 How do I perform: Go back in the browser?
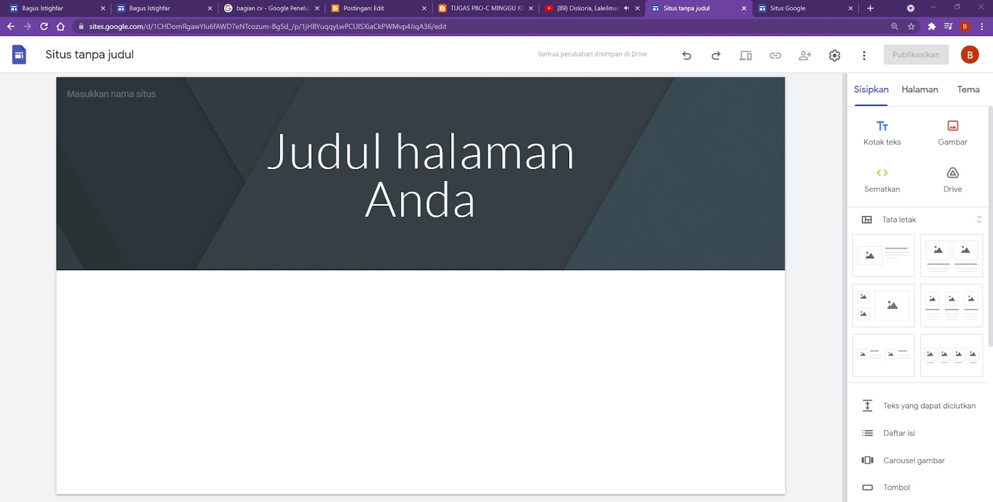click(x=11, y=26)
